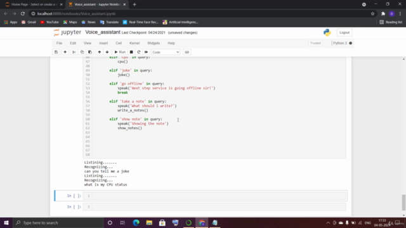Open the File menu
The height and width of the screenshot is (228, 406).
pyautogui.click(x=59, y=43)
